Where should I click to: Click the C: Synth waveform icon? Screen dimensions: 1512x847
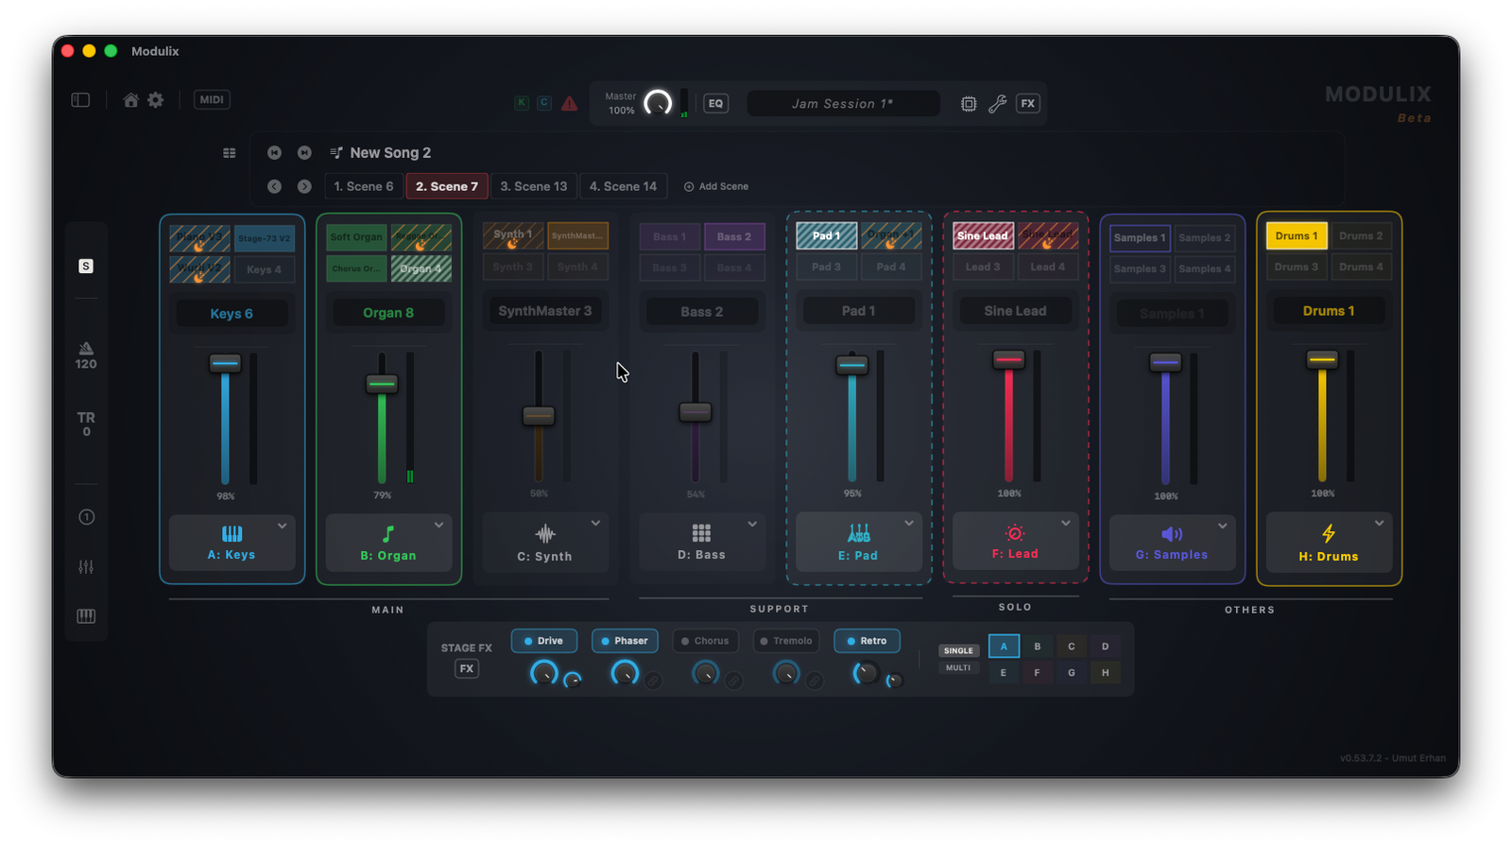(x=545, y=533)
